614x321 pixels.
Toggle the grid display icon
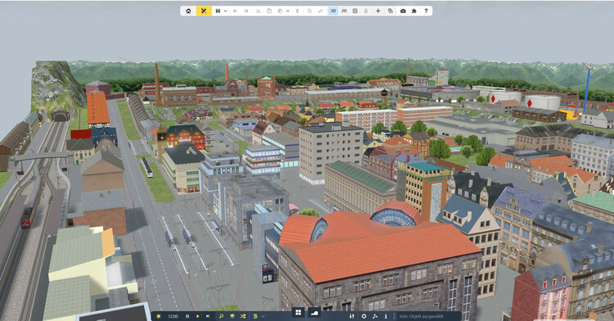[x=354, y=11]
